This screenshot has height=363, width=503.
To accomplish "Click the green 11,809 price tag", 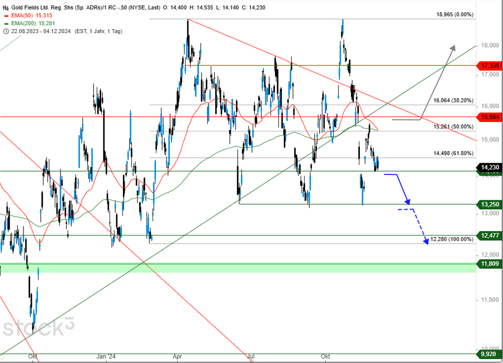I will pyautogui.click(x=489, y=263).
